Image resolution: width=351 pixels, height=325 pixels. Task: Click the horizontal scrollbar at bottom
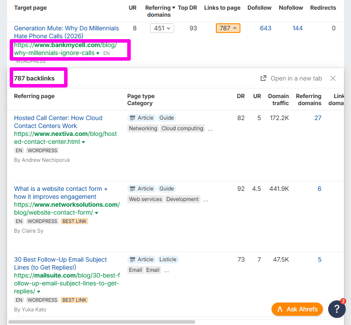click(102, 322)
